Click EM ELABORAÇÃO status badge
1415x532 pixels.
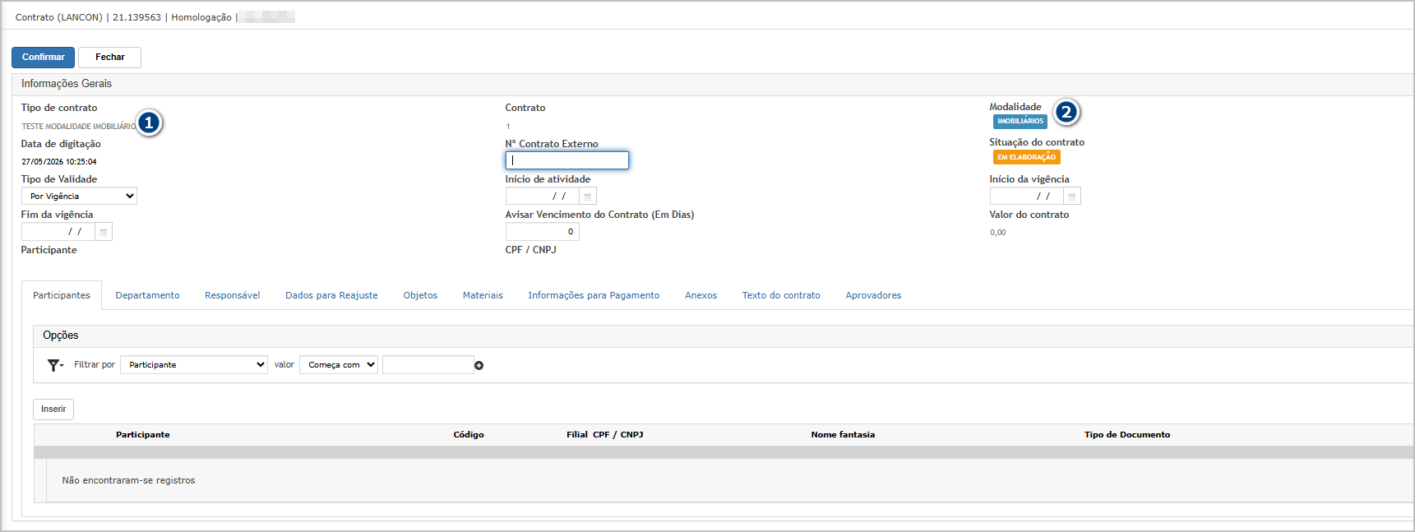(x=1027, y=157)
